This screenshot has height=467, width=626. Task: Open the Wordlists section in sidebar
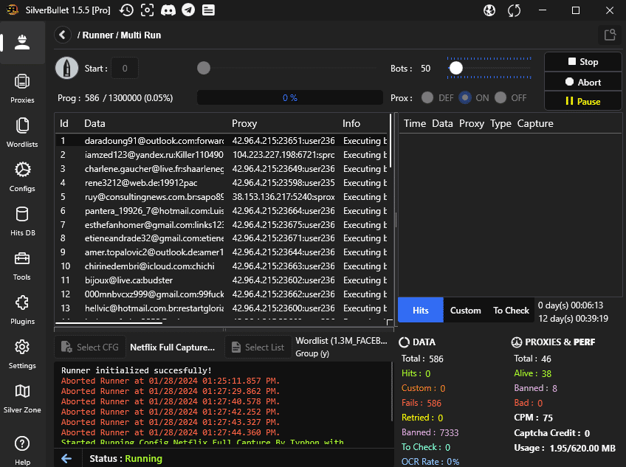[x=22, y=131]
